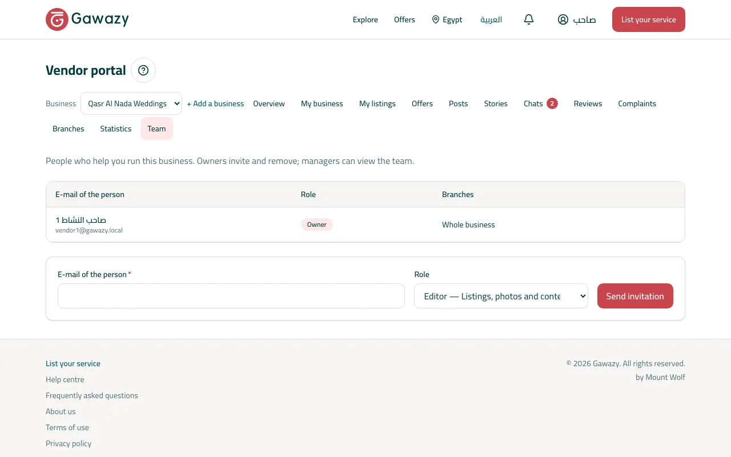Open the vendor Offers tab
731x457 pixels.
pyautogui.click(x=422, y=103)
